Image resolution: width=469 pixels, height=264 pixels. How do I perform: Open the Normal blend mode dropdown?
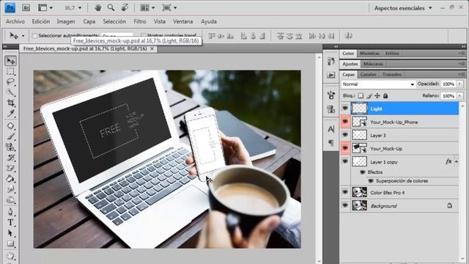coord(378,84)
